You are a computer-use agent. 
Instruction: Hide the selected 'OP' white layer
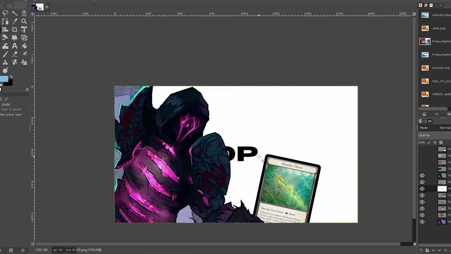[422, 189]
